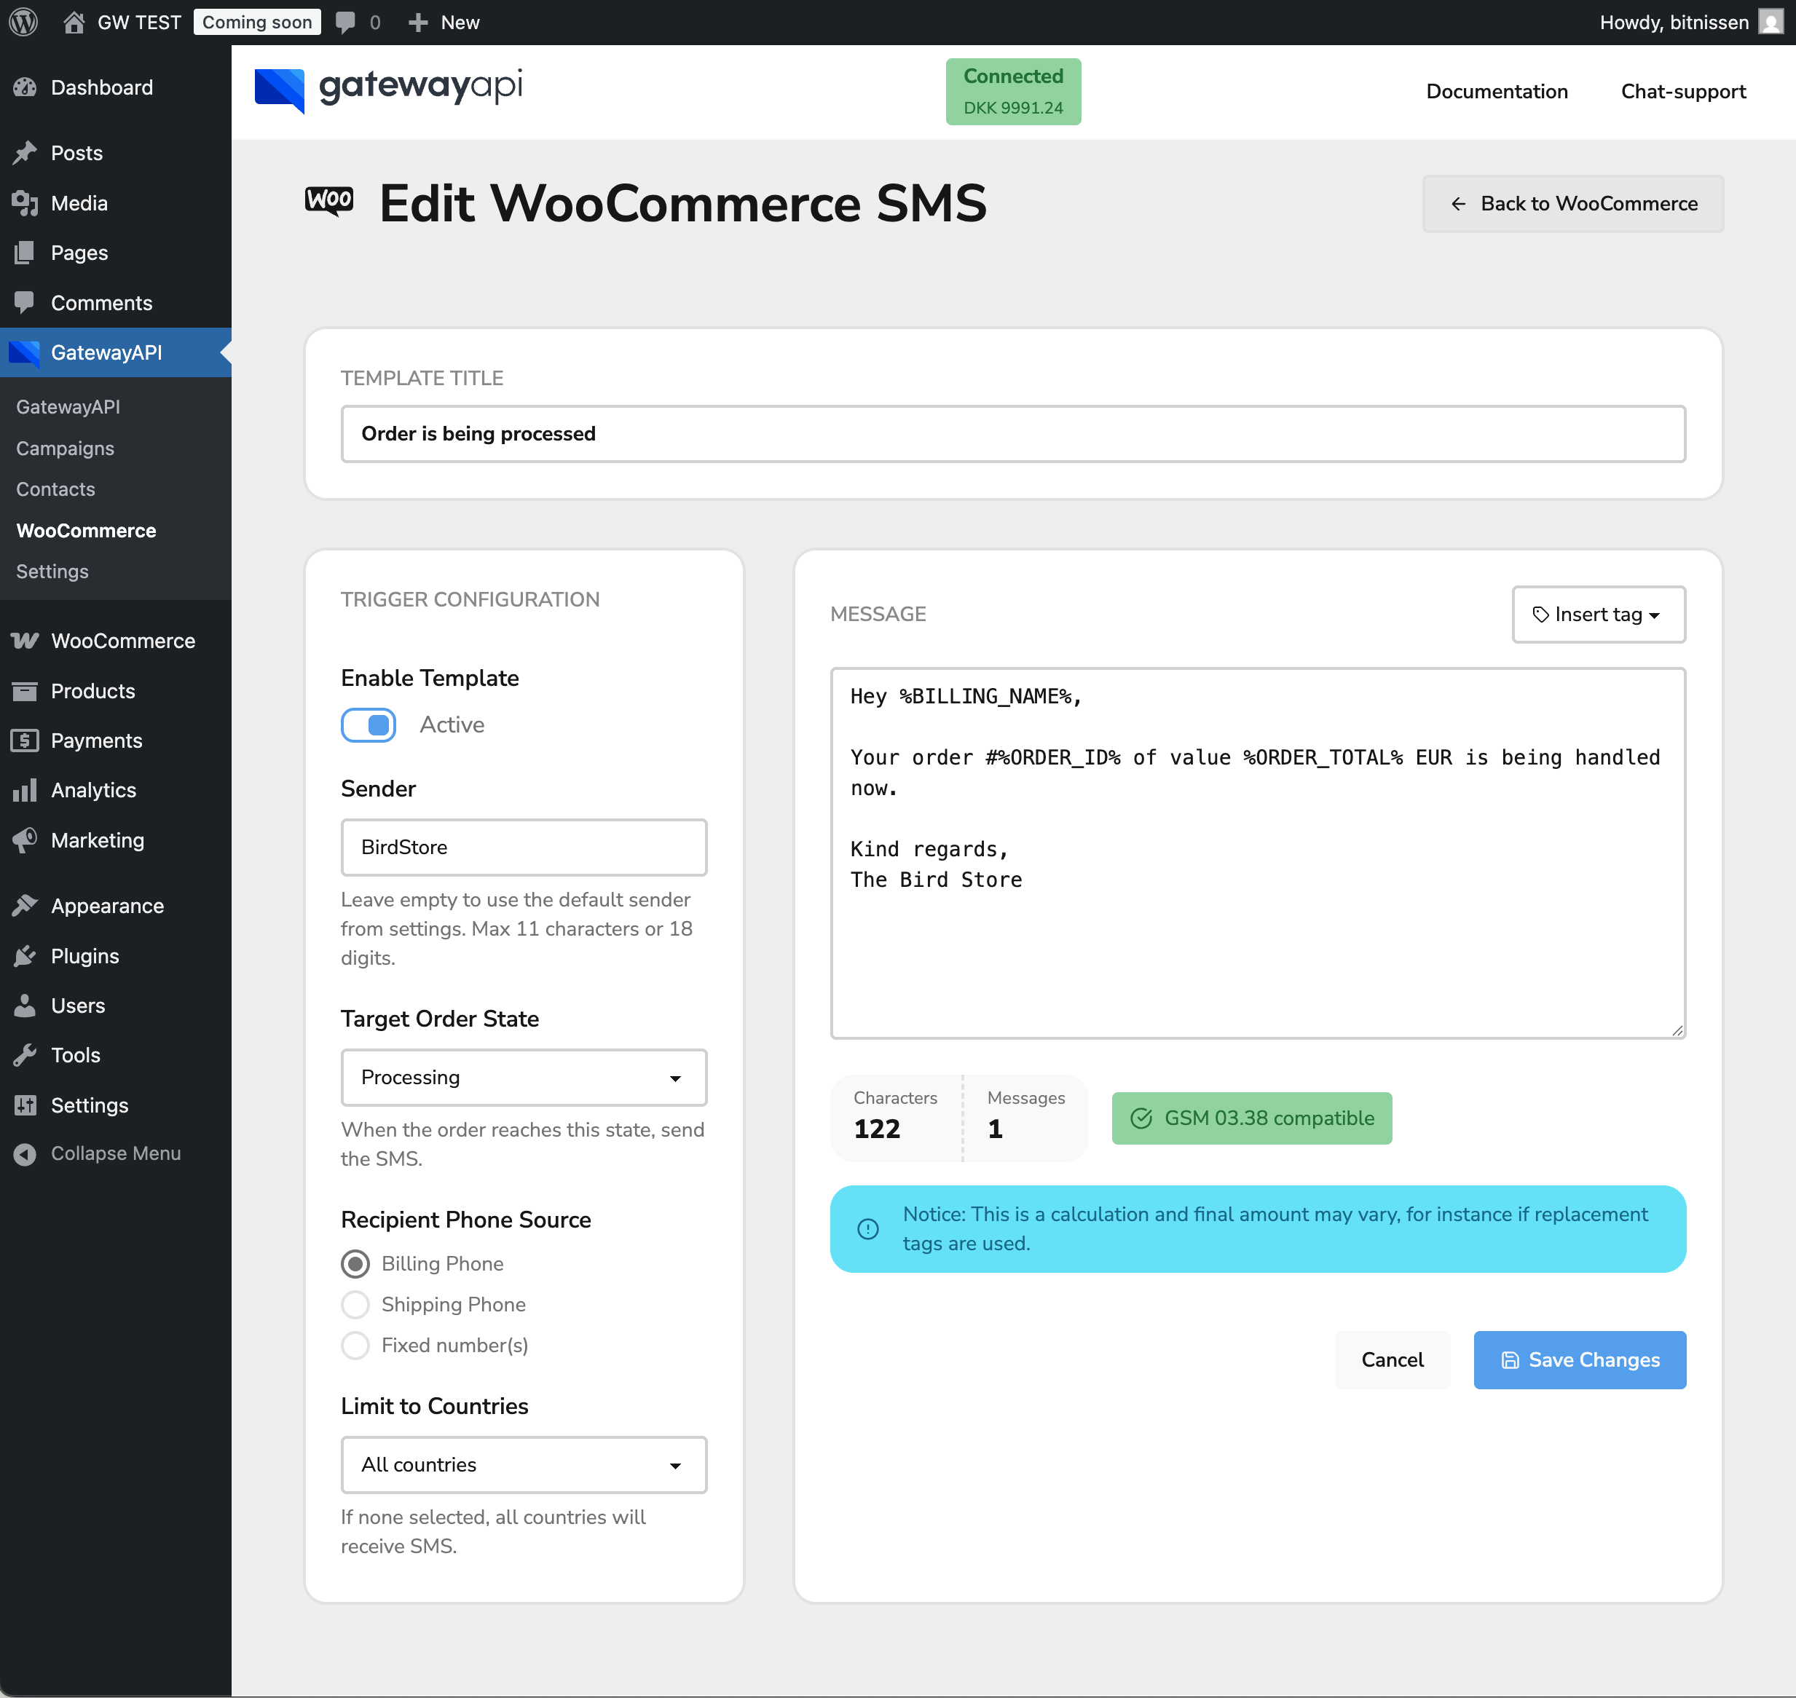Open the Insert tag dropdown

tap(1599, 615)
